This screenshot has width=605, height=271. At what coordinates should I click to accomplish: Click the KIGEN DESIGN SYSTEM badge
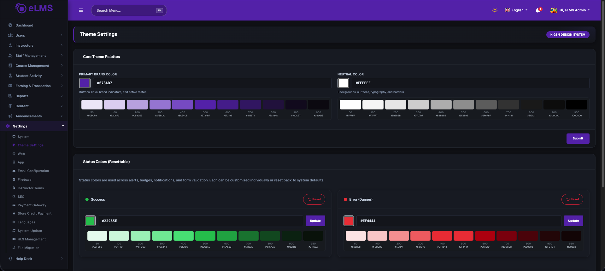click(568, 35)
